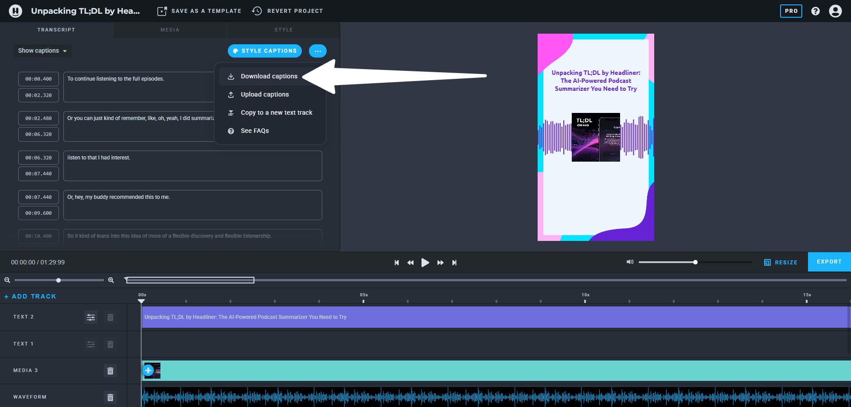Open Text 1 track settings sliders icon
The image size is (851, 407).
coord(91,344)
